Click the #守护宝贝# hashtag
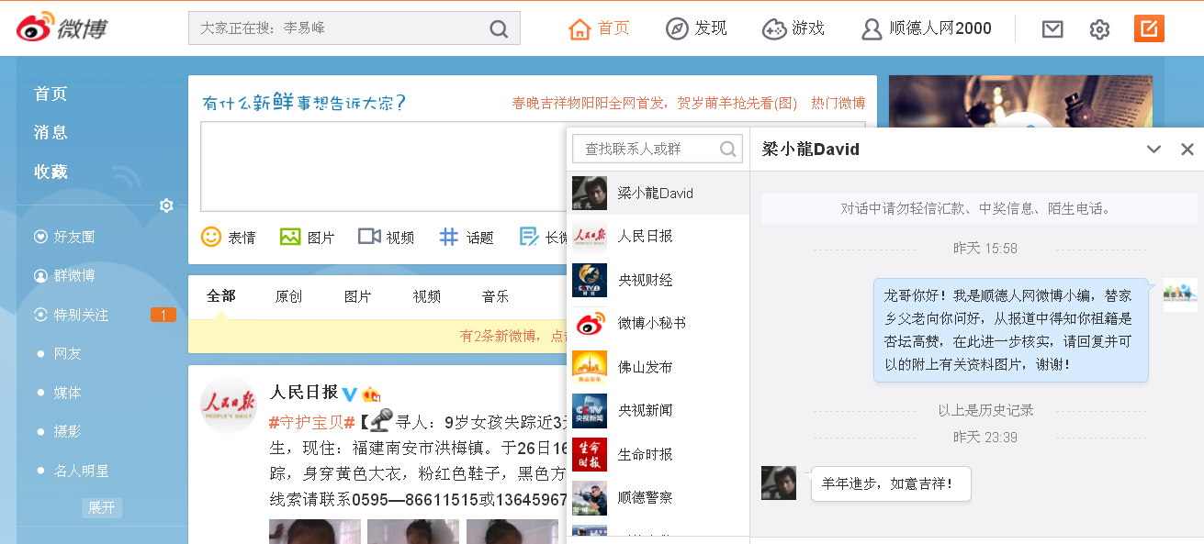The image size is (1204, 544). [311, 422]
